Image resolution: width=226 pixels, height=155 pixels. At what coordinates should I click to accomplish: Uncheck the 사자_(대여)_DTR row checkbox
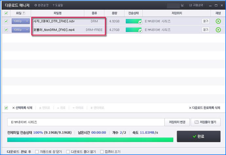point(6,21)
